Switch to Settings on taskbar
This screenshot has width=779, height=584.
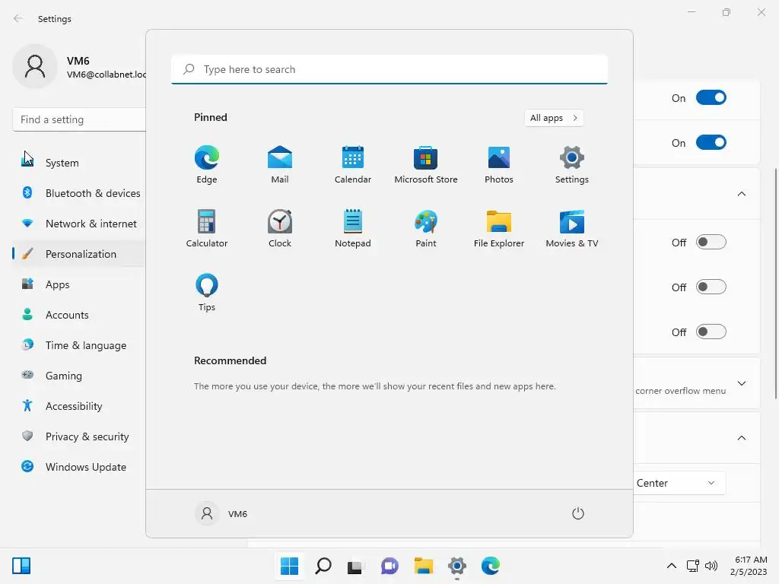click(x=457, y=566)
